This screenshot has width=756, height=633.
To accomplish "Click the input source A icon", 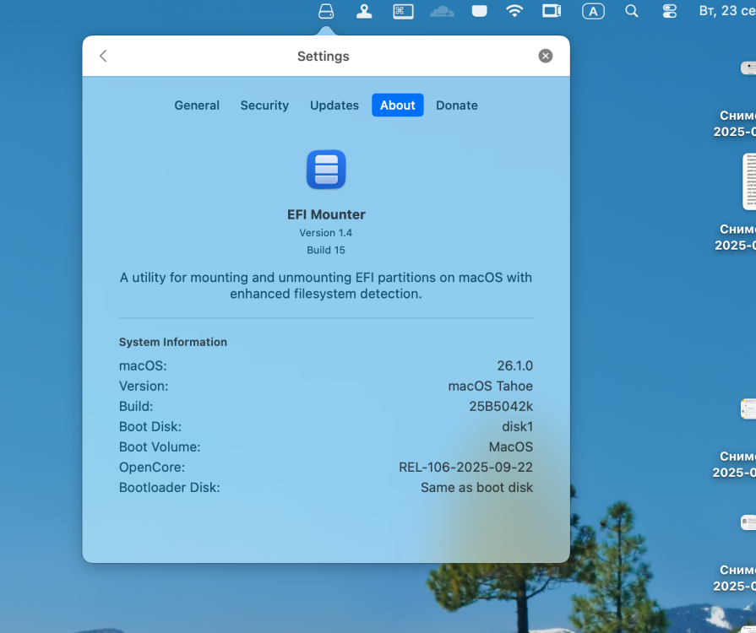I will click(x=593, y=11).
